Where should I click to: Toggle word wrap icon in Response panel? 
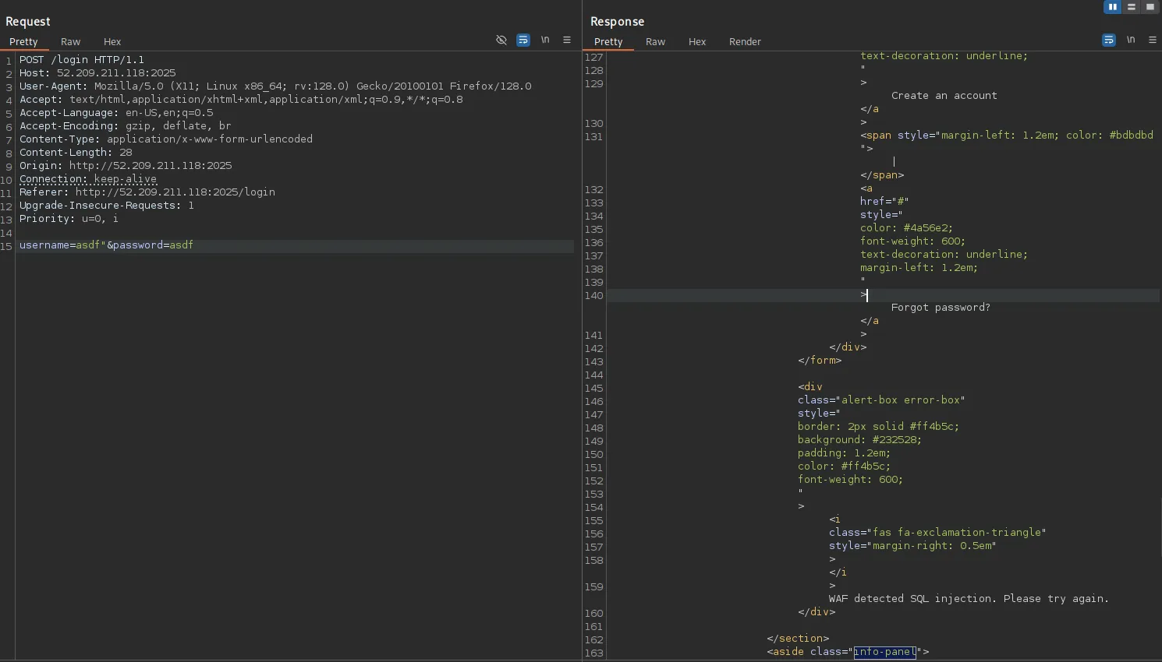pos(1108,40)
